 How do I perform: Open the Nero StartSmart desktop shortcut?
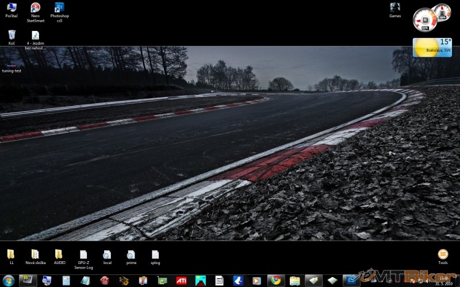(35, 8)
